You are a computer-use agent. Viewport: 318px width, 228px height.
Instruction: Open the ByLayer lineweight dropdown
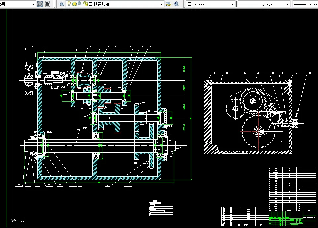click(x=305, y=4)
